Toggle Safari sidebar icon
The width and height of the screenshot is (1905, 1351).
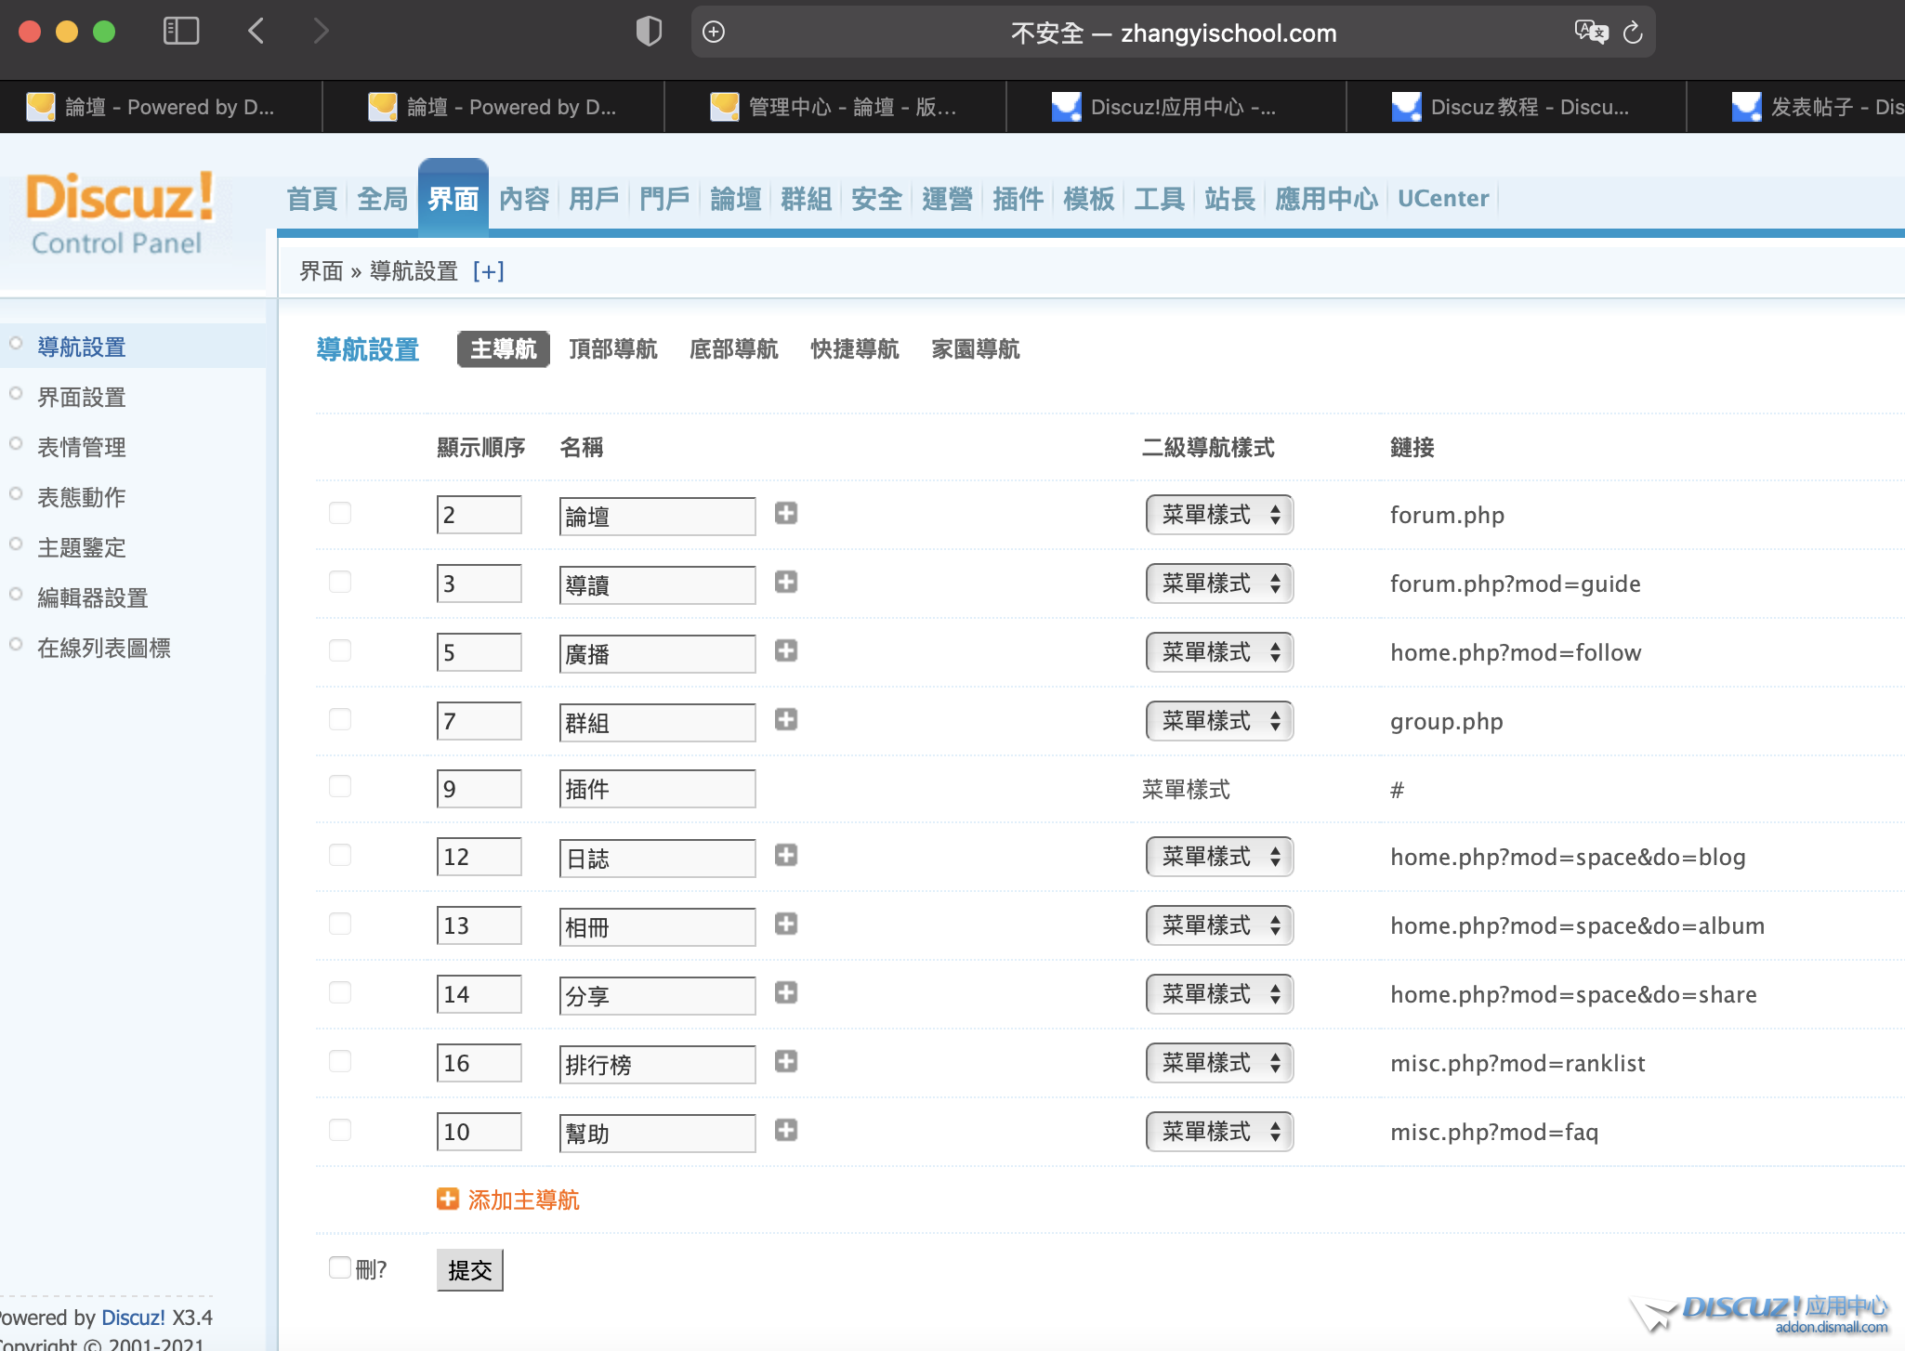coord(181,32)
